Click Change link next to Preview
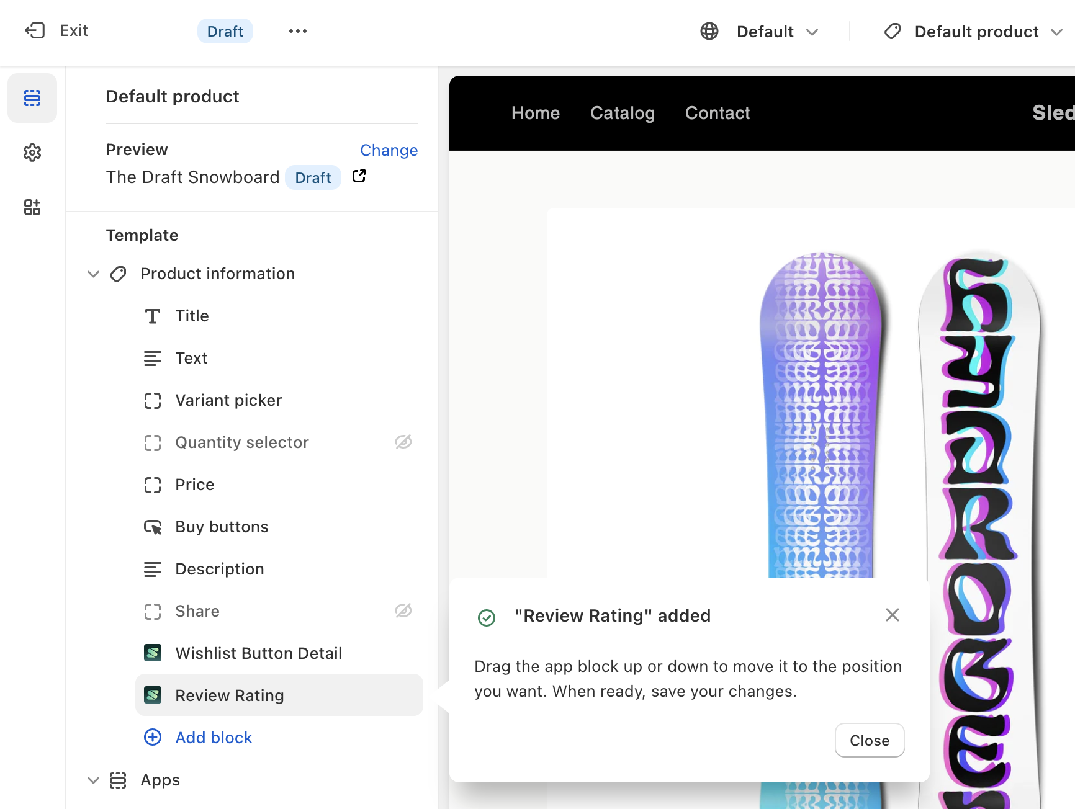This screenshot has width=1075, height=809. pos(389,150)
